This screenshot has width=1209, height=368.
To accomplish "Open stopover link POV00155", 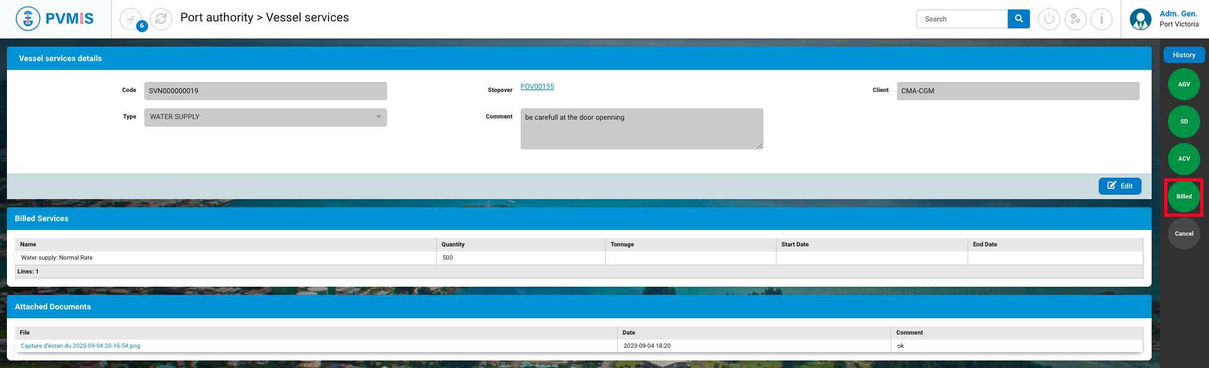I will coord(537,87).
